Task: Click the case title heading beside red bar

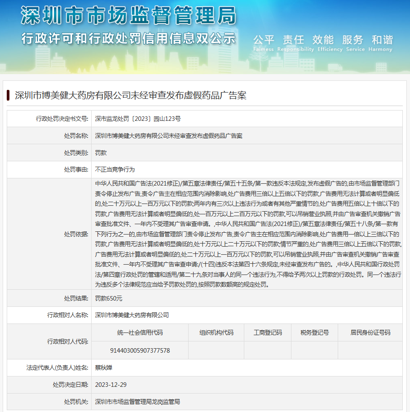Action: point(130,95)
